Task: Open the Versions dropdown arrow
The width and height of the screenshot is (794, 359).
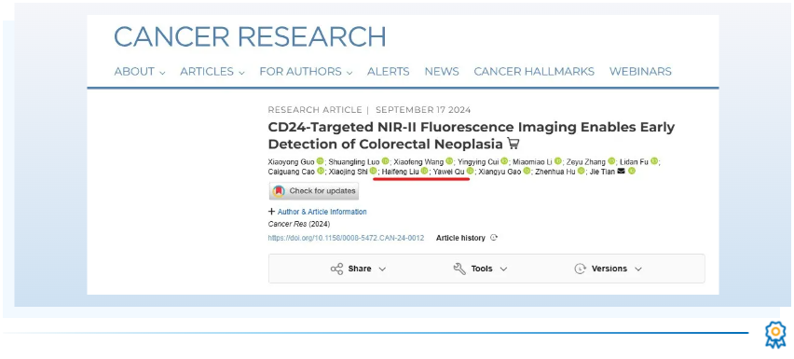Action: (x=638, y=269)
